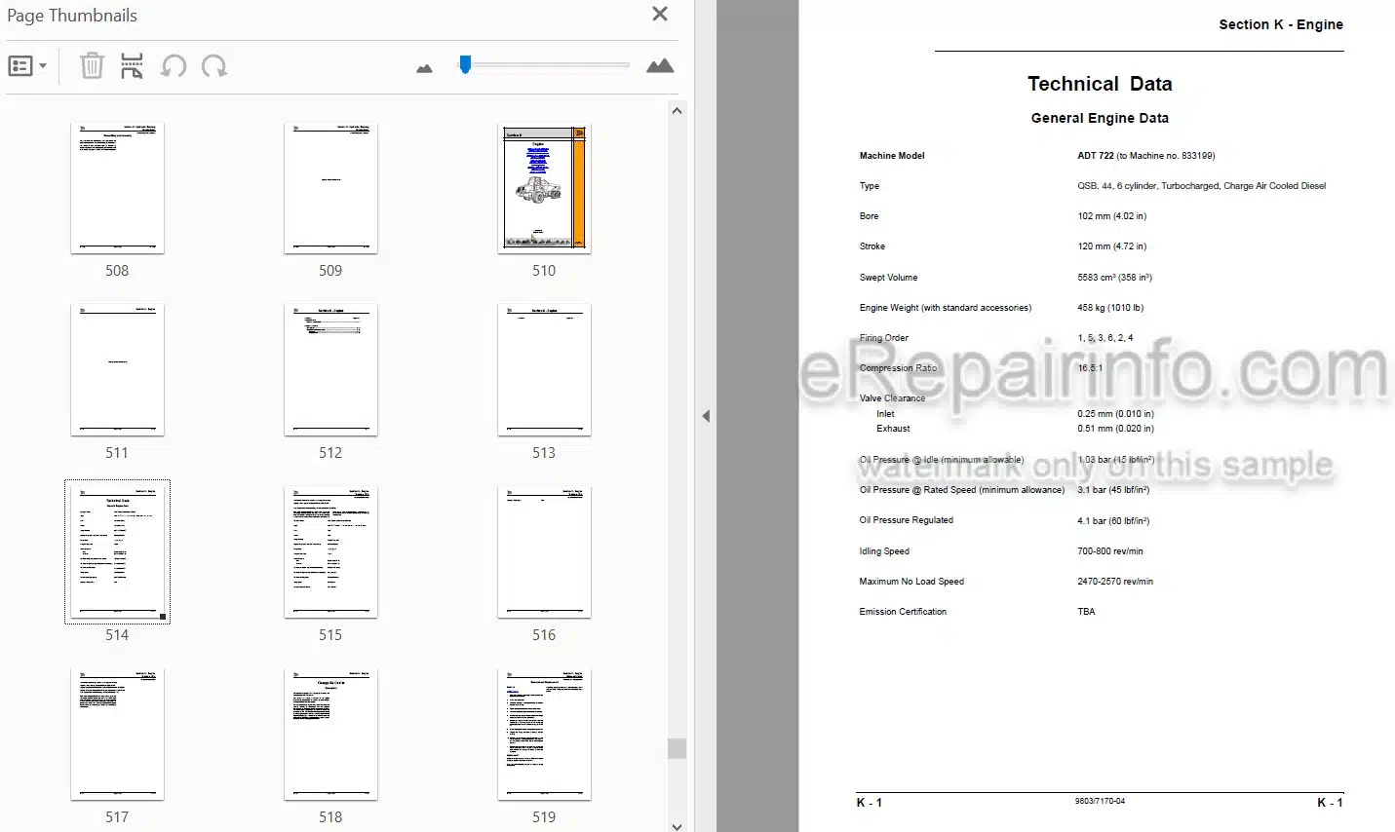This screenshot has height=832, width=1395.
Task: Open page 519 thumbnail
Action: click(544, 735)
